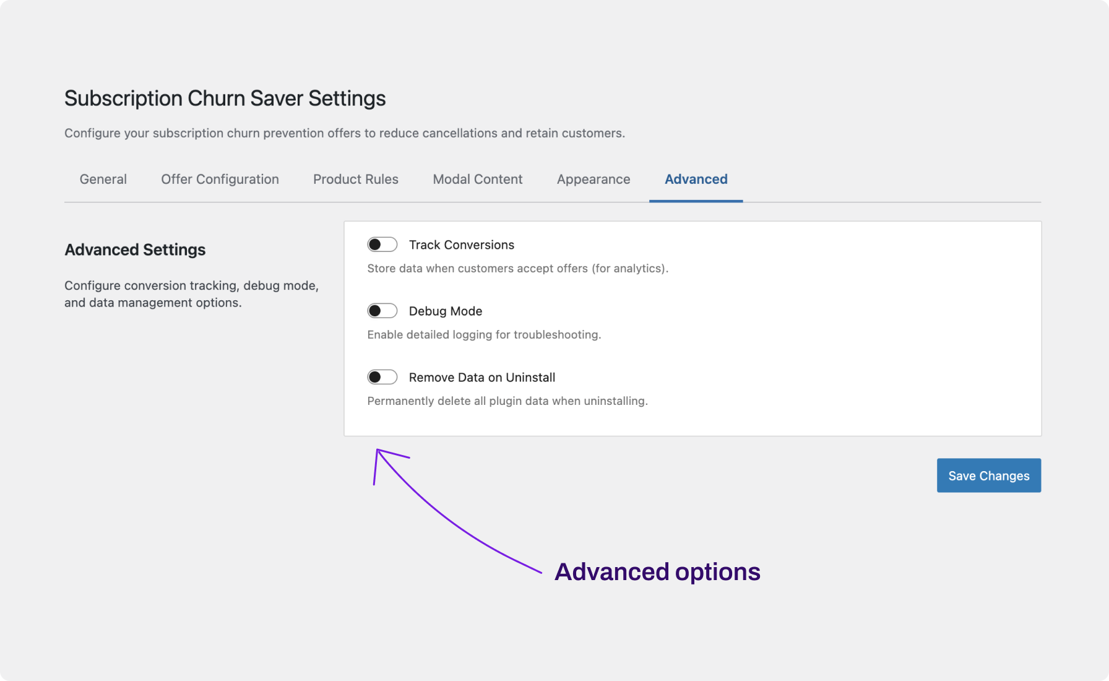Click "Subscription Churn Saver Settings" page title
The image size is (1109, 681).
coord(225,98)
